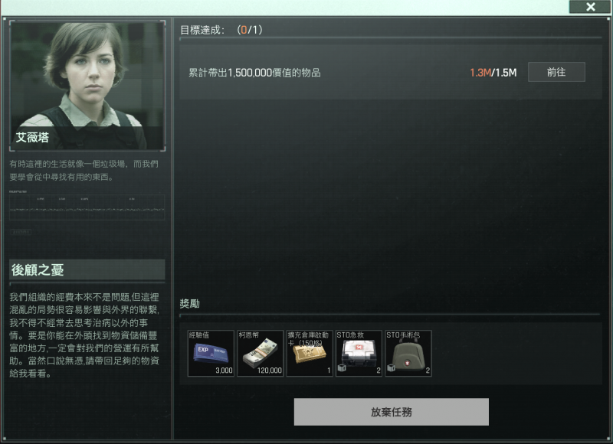
Task: Click the 後顧之憂 quest title bar
Action: click(x=87, y=269)
